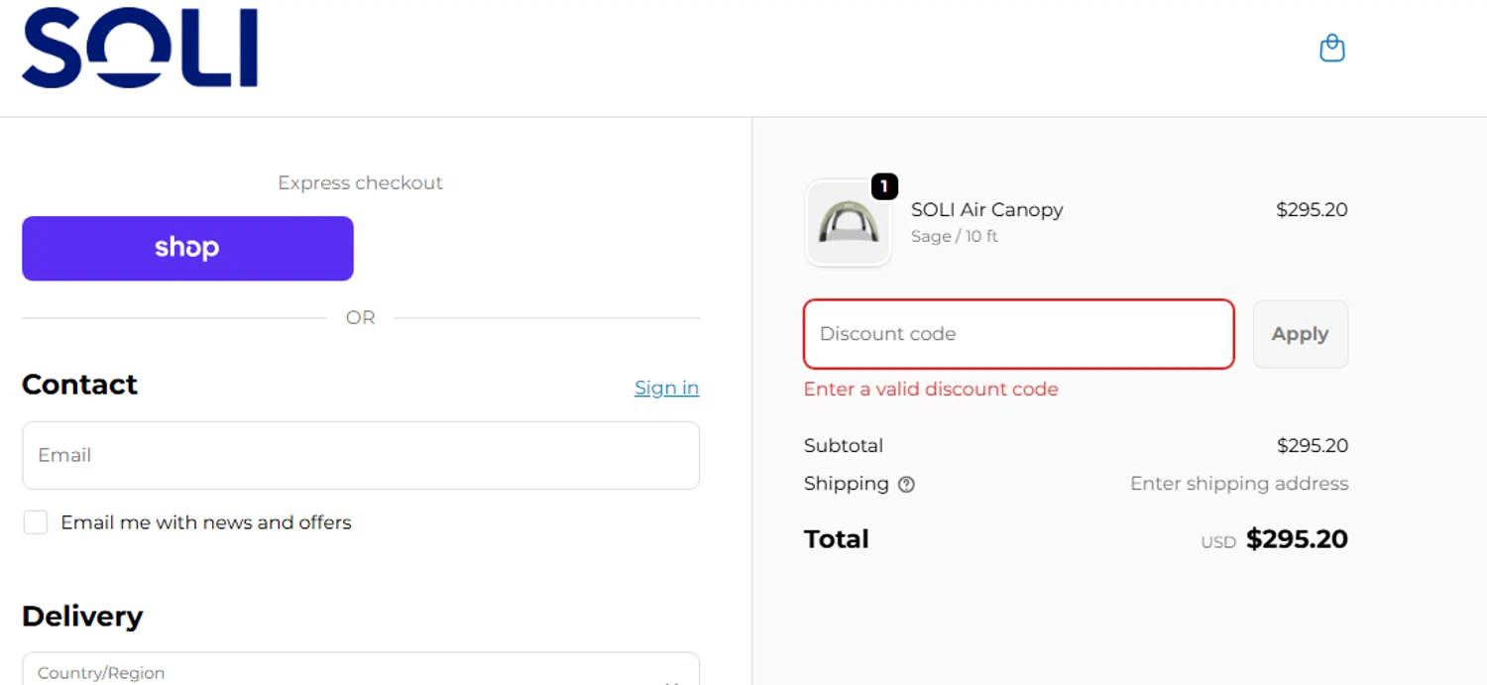Click the SOLI logo
The width and height of the screenshot is (1487, 685).
pyautogui.click(x=140, y=48)
